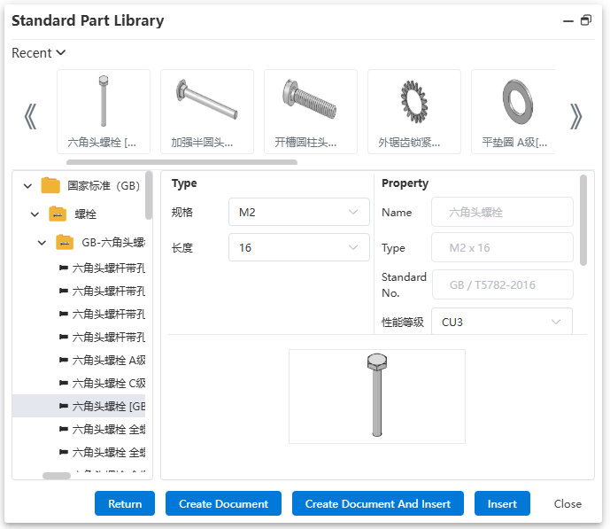The width and height of the screenshot is (610, 529).
Task: Click the 国家标准 (GB) folder icon
Action: click(x=50, y=185)
